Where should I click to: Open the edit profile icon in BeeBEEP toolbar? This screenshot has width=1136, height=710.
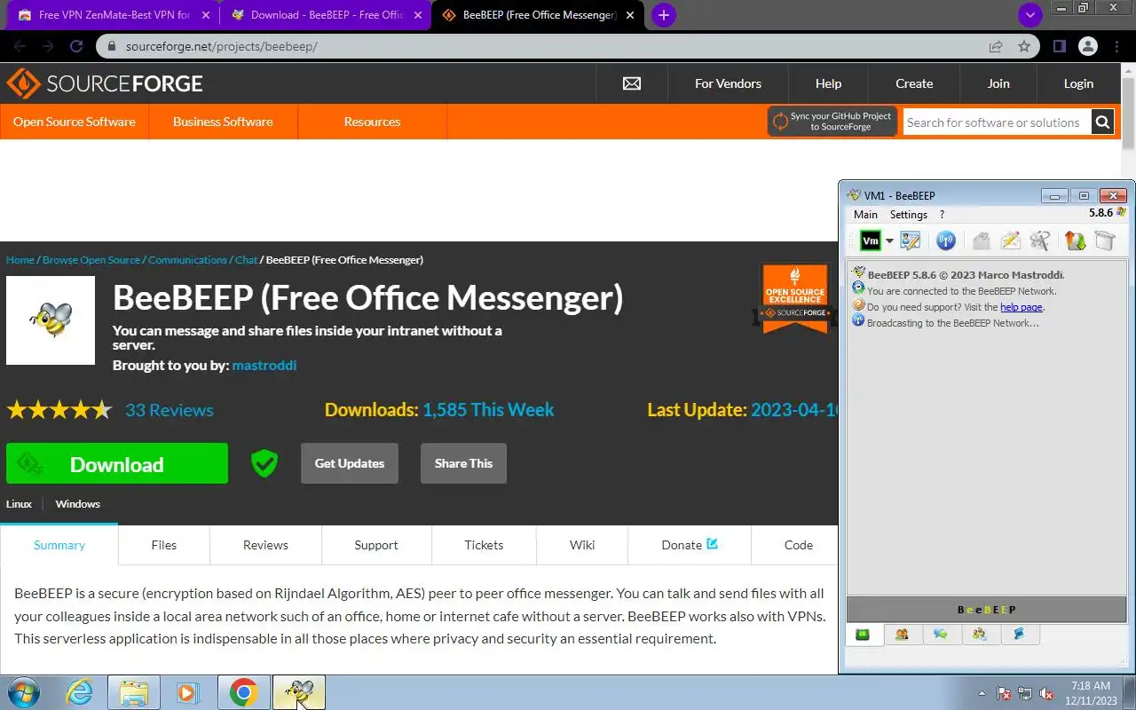(x=911, y=241)
